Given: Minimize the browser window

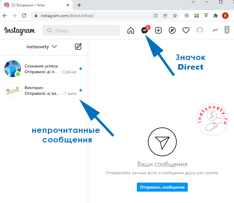Looking at the screenshot, I should [207, 2].
